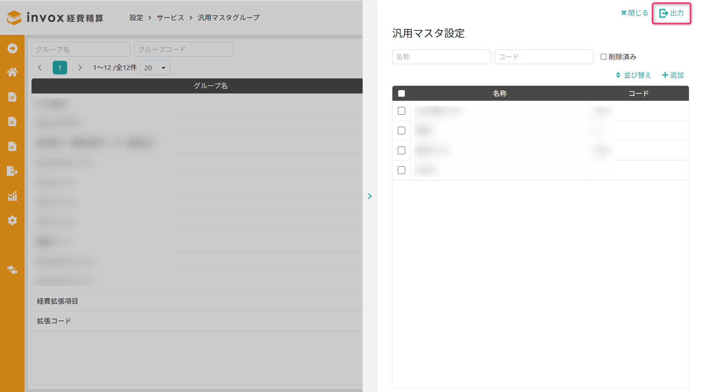This screenshot has height=392, width=704.
Task: Click the 並び替え sort button
Action: tap(633, 75)
